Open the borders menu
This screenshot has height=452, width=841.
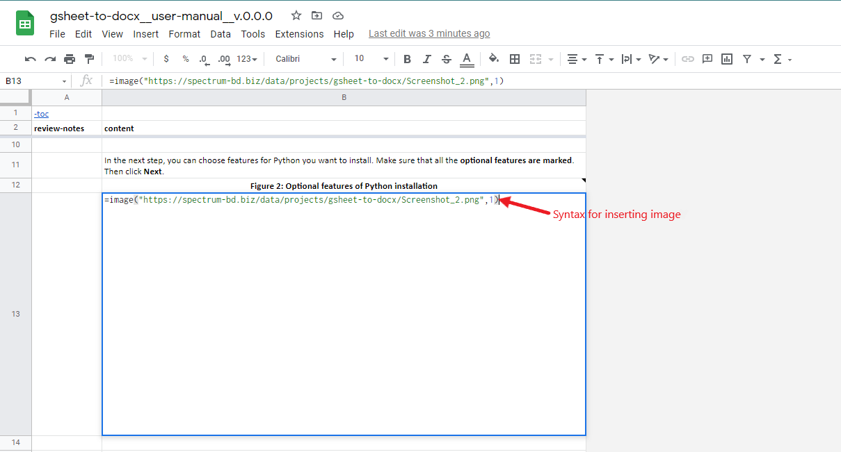click(515, 59)
